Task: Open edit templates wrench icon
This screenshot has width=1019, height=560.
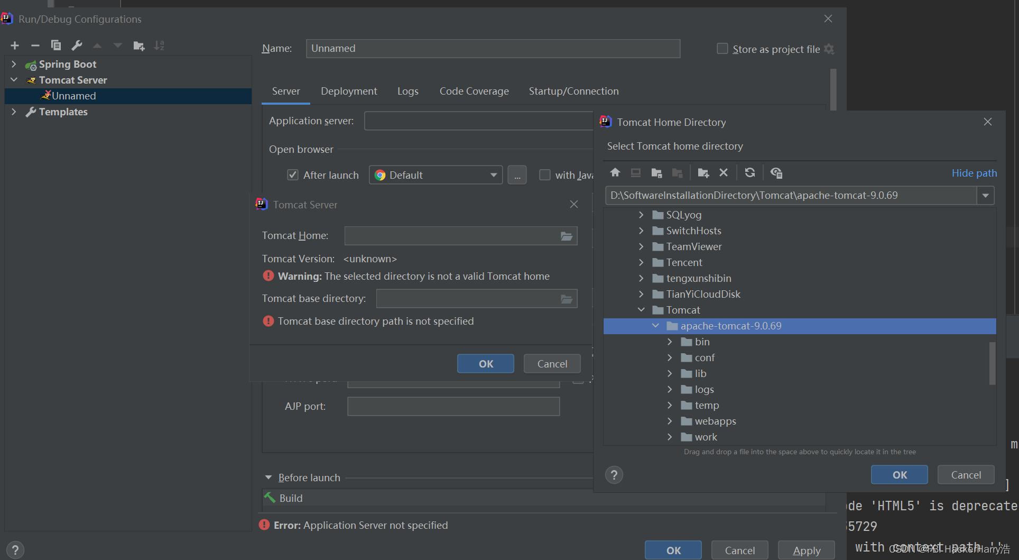Action: tap(77, 45)
